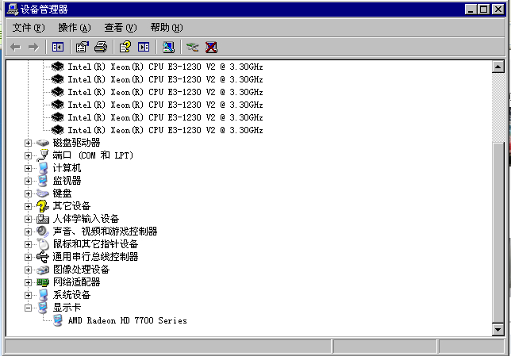Expand the 键盘 node

point(28,193)
